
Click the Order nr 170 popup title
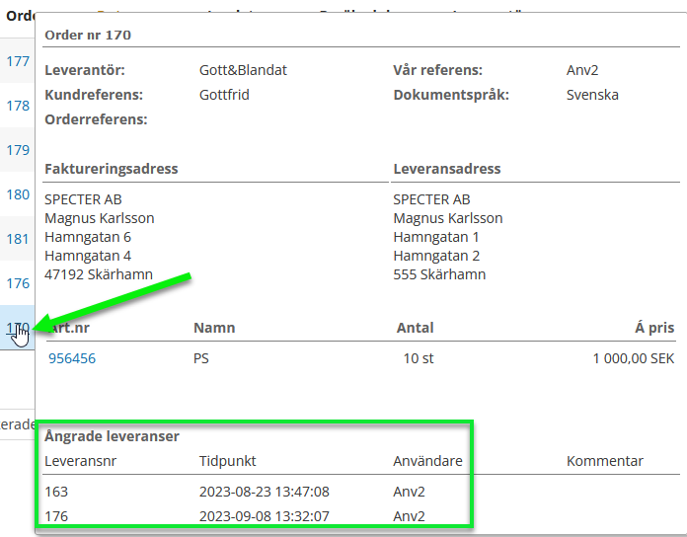89,36
